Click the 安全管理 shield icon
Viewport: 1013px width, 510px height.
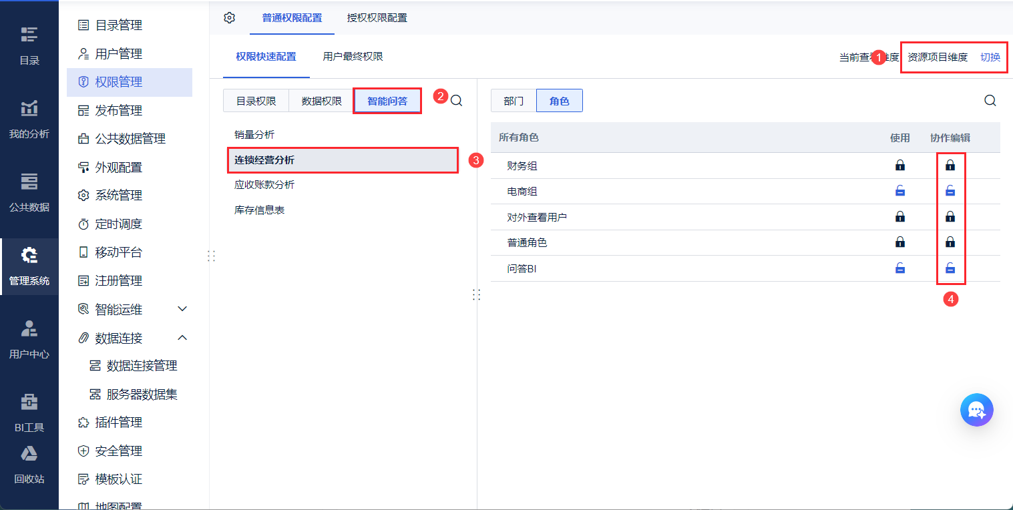click(83, 451)
